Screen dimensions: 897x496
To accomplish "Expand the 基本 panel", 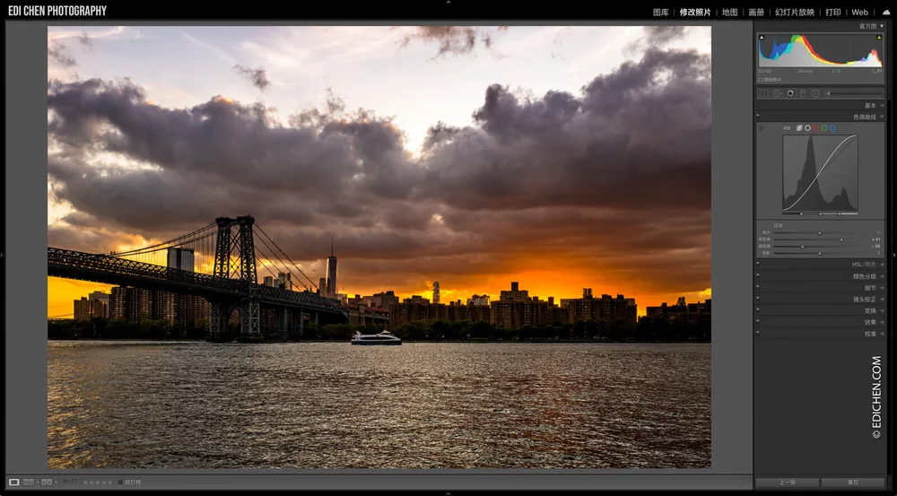I will click(882, 105).
